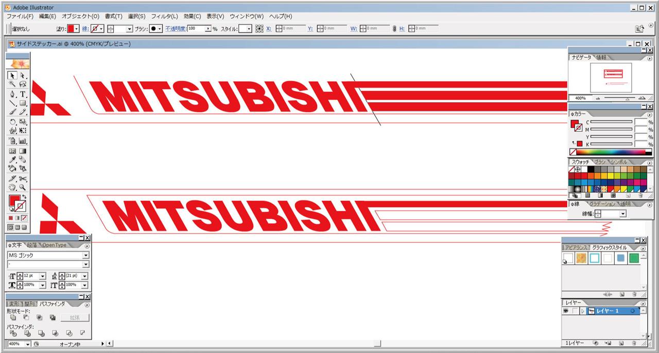Click the 拡張 expand button in Pathfinder
Screen dimensions: 659x353
tap(75, 317)
